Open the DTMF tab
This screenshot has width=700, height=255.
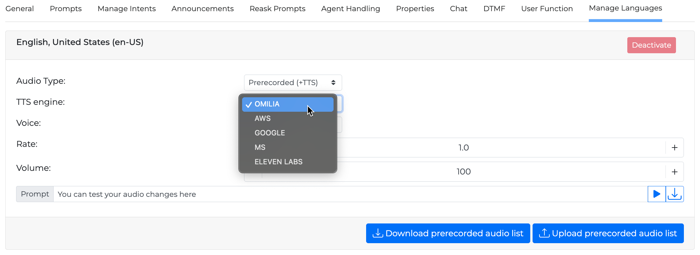494,9
